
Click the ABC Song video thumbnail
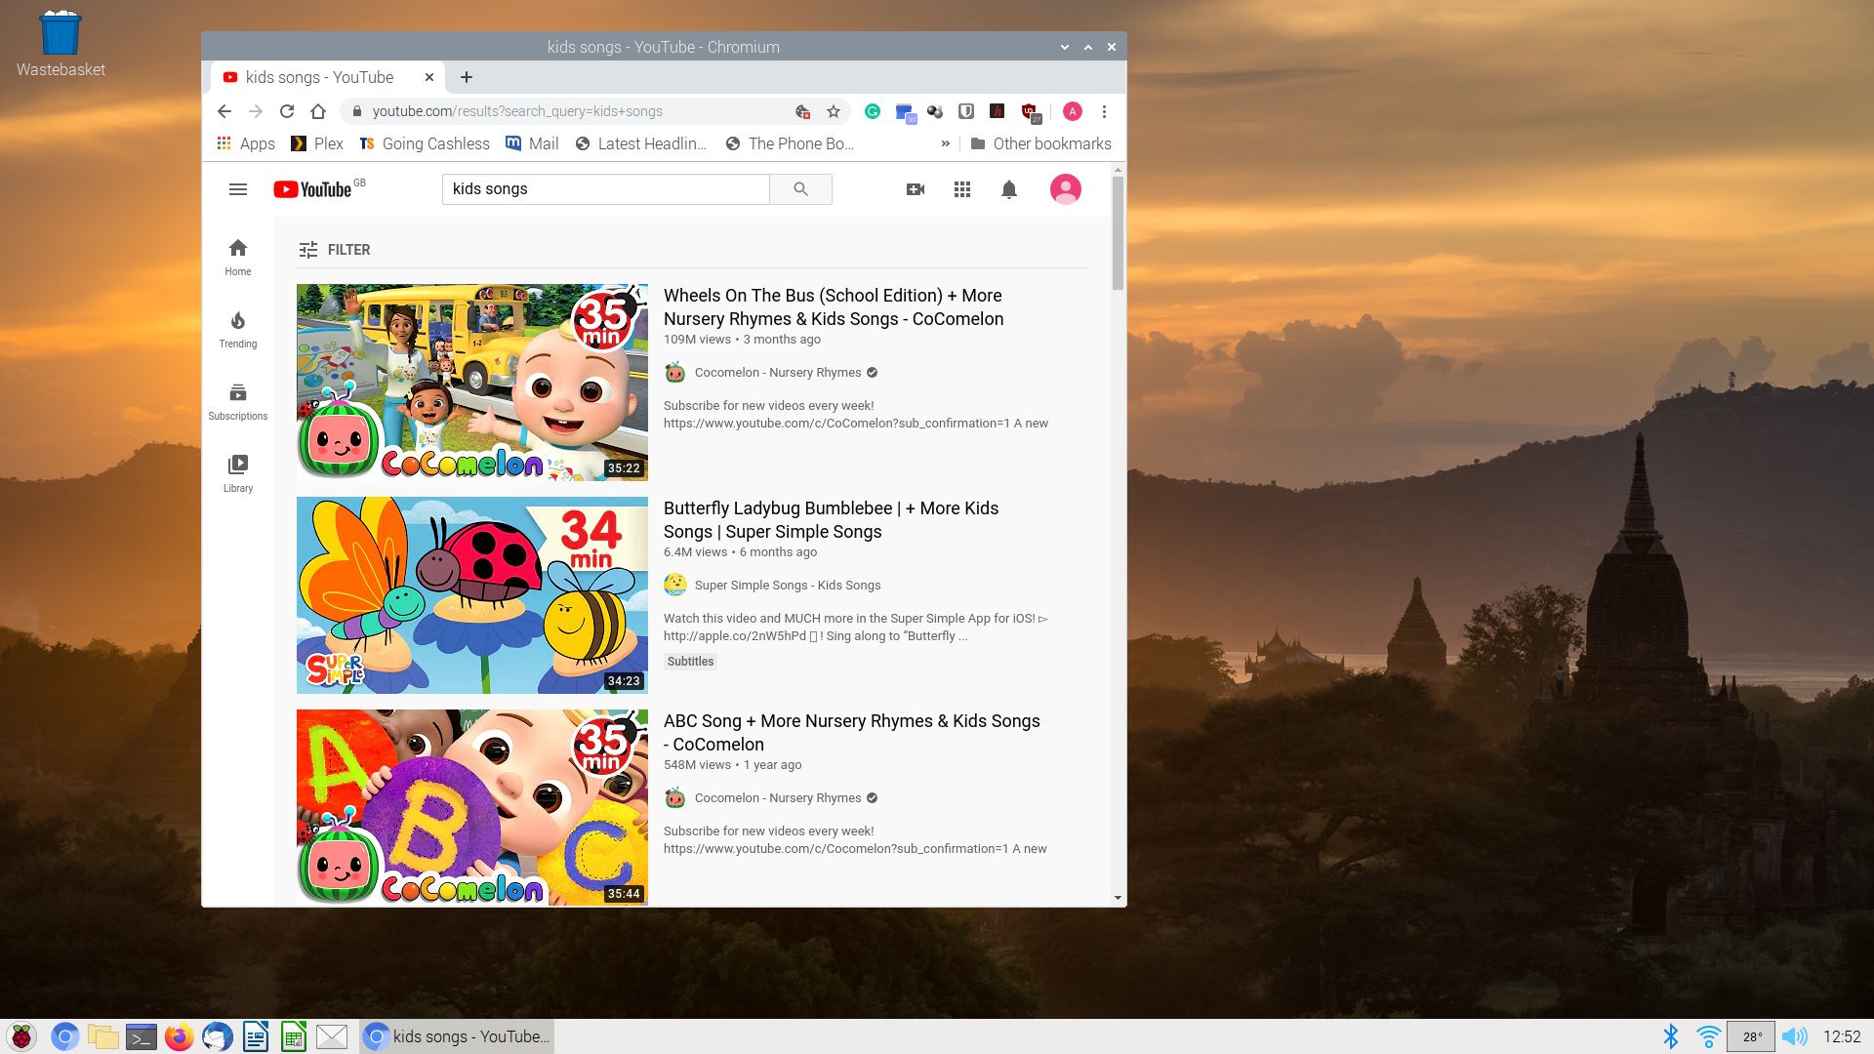tap(471, 807)
